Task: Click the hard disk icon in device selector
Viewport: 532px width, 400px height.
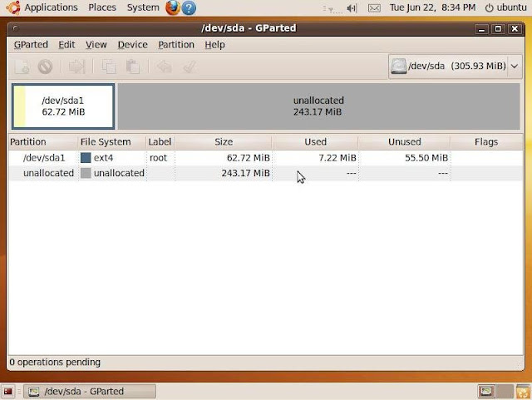Action: tap(398, 66)
